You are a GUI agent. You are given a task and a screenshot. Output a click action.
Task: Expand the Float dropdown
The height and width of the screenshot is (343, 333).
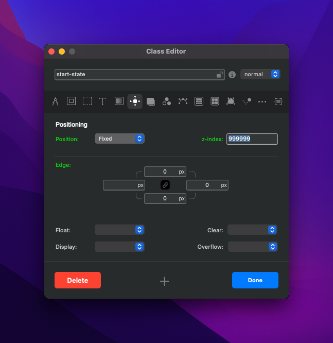(x=119, y=230)
